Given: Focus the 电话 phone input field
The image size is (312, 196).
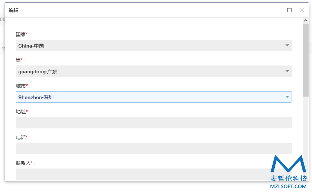Looking at the screenshot, I should (x=154, y=148).
